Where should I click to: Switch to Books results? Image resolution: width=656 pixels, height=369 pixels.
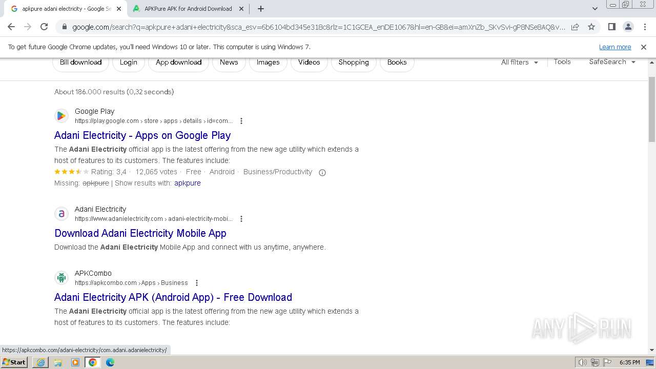397,62
